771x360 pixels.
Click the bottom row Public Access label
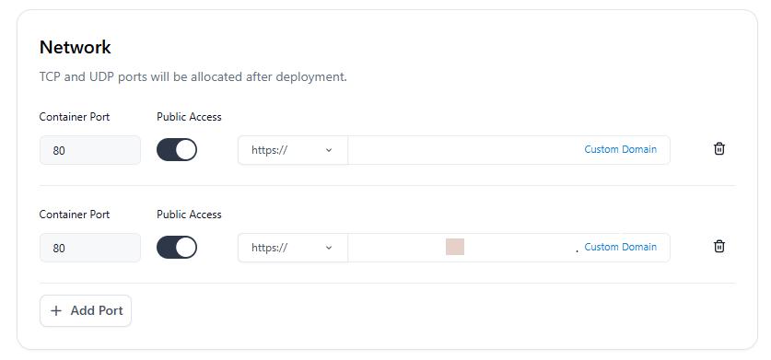pyautogui.click(x=190, y=215)
